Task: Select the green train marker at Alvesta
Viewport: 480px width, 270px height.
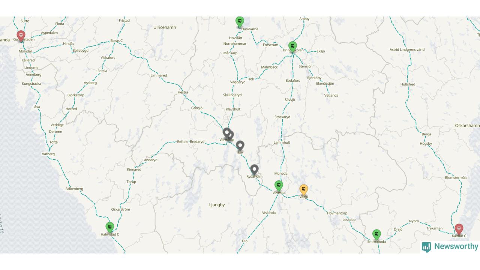Action: (279, 186)
